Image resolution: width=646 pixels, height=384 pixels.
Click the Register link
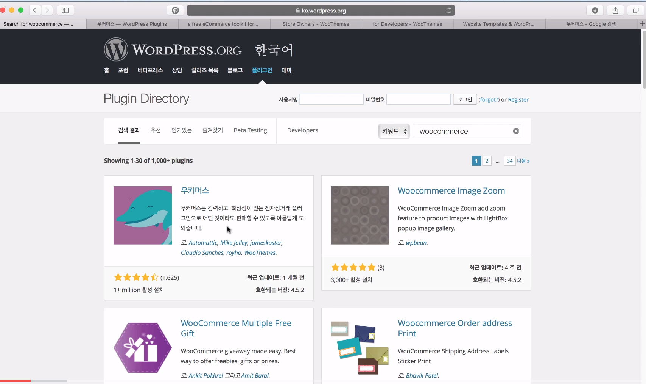tap(518, 100)
